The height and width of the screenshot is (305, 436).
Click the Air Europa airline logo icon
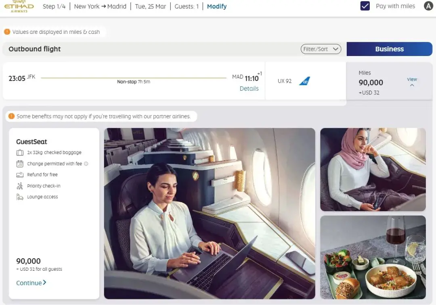(304, 81)
